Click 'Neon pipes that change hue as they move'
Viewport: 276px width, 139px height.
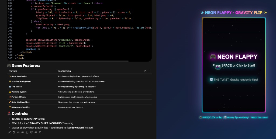(77, 102)
